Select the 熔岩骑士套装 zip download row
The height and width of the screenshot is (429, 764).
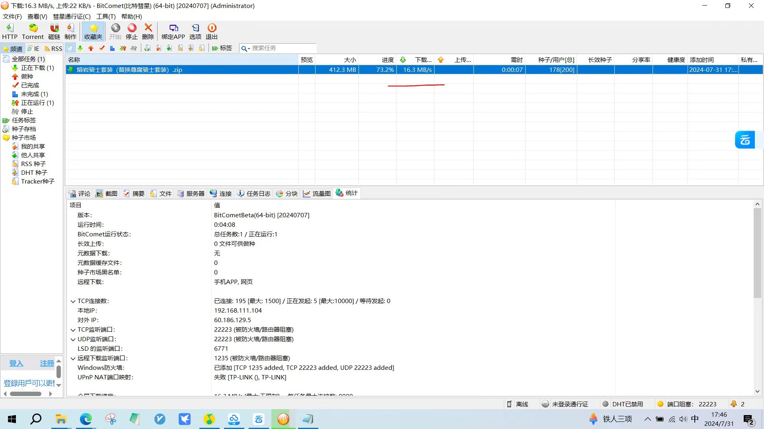tap(414, 70)
